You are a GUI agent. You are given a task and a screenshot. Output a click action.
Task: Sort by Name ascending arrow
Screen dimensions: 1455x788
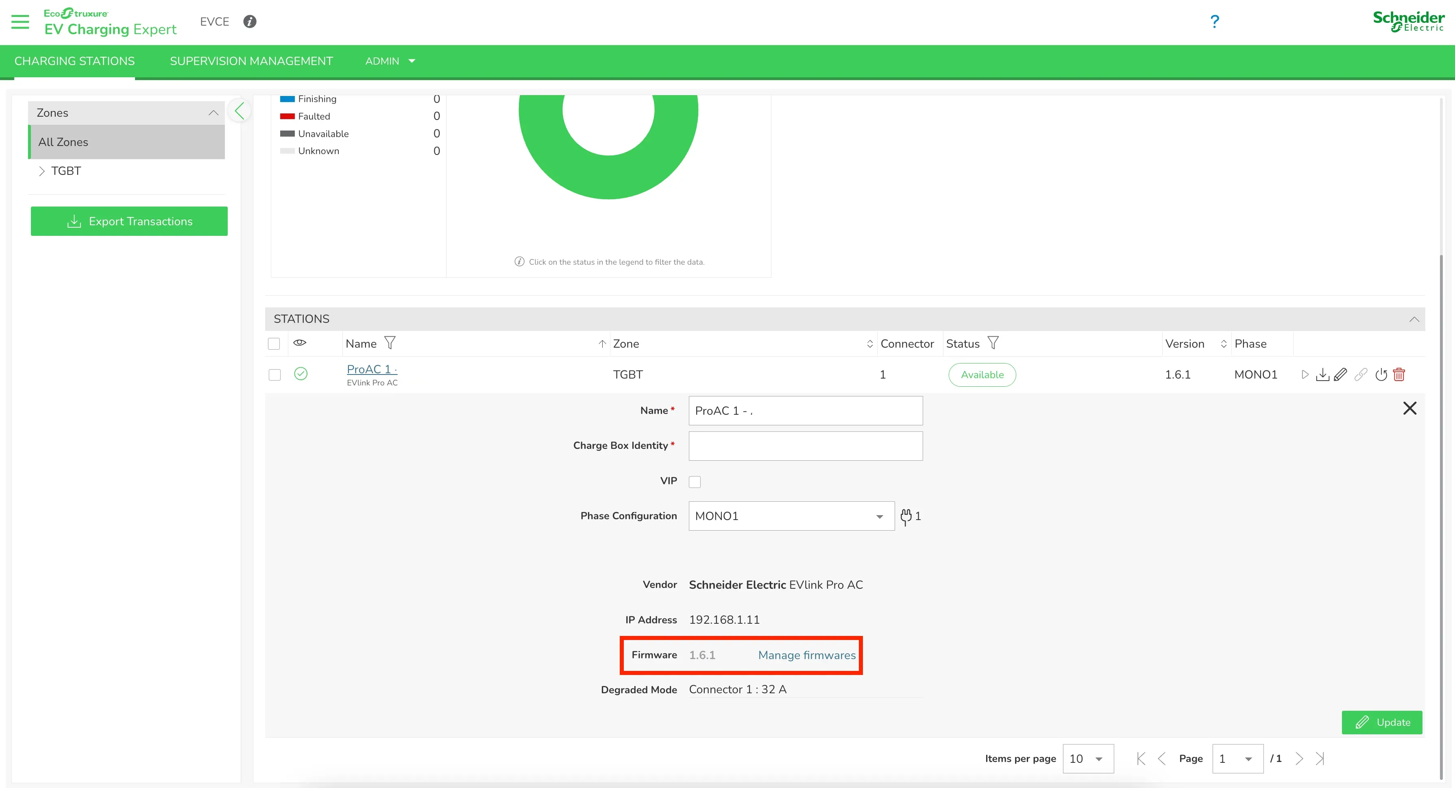602,344
